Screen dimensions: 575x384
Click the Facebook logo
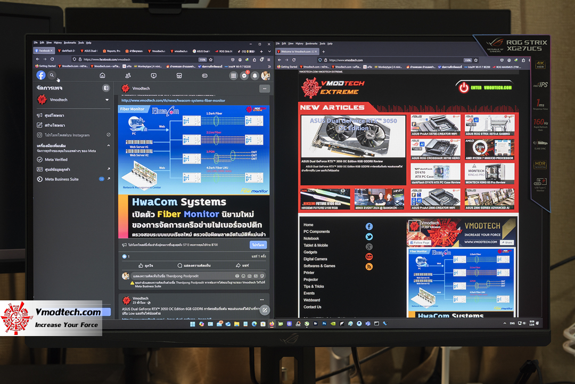coord(40,75)
